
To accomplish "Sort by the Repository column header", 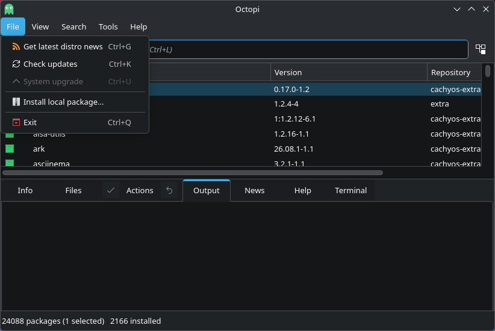I will 454,72.
